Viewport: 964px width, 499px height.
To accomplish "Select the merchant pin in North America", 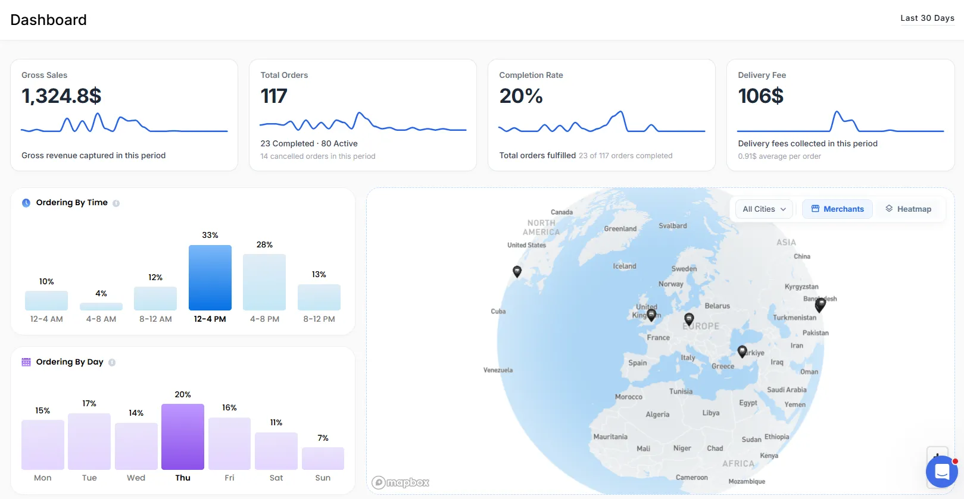I will click(x=517, y=271).
